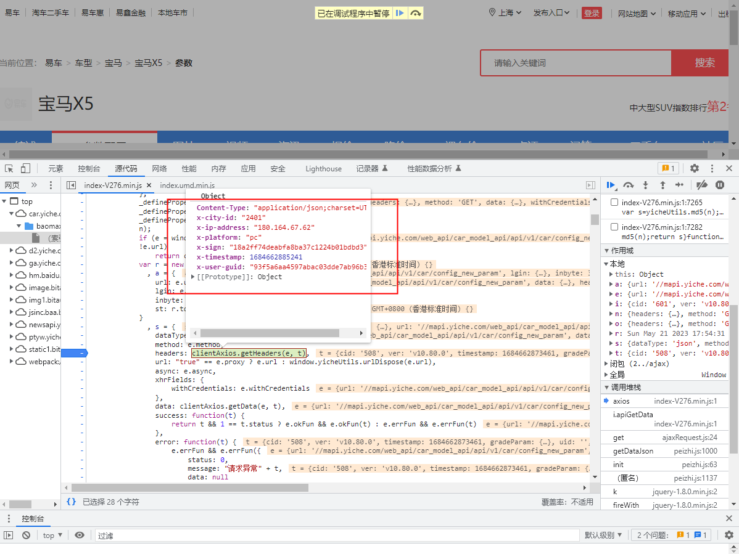The height and width of the screenshot is (554, 739).
Task: Switch to 控制台 Console tab
Action: click(x=89, y=168)
